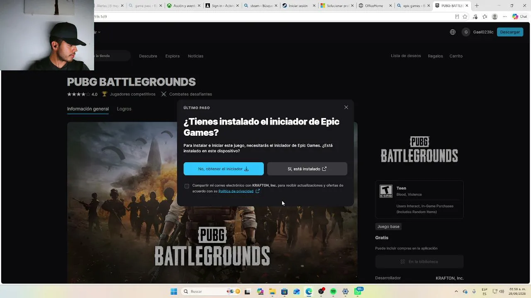Open the Gael023llc account avatar
Screen dimensions: 531x298
tap(466, 32)
